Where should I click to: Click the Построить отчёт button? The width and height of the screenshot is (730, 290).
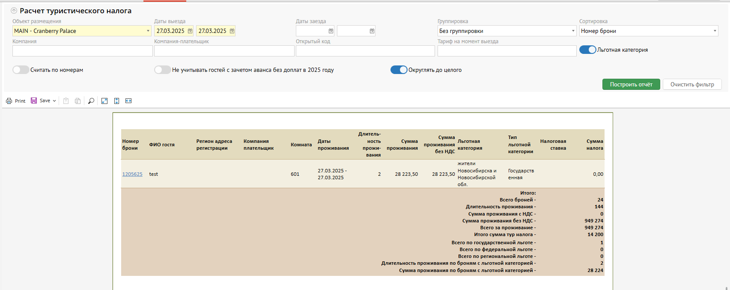point(631,84)
